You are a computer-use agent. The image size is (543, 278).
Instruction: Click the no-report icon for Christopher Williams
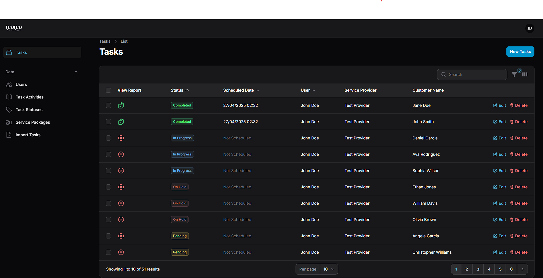[x=121, y=252]
